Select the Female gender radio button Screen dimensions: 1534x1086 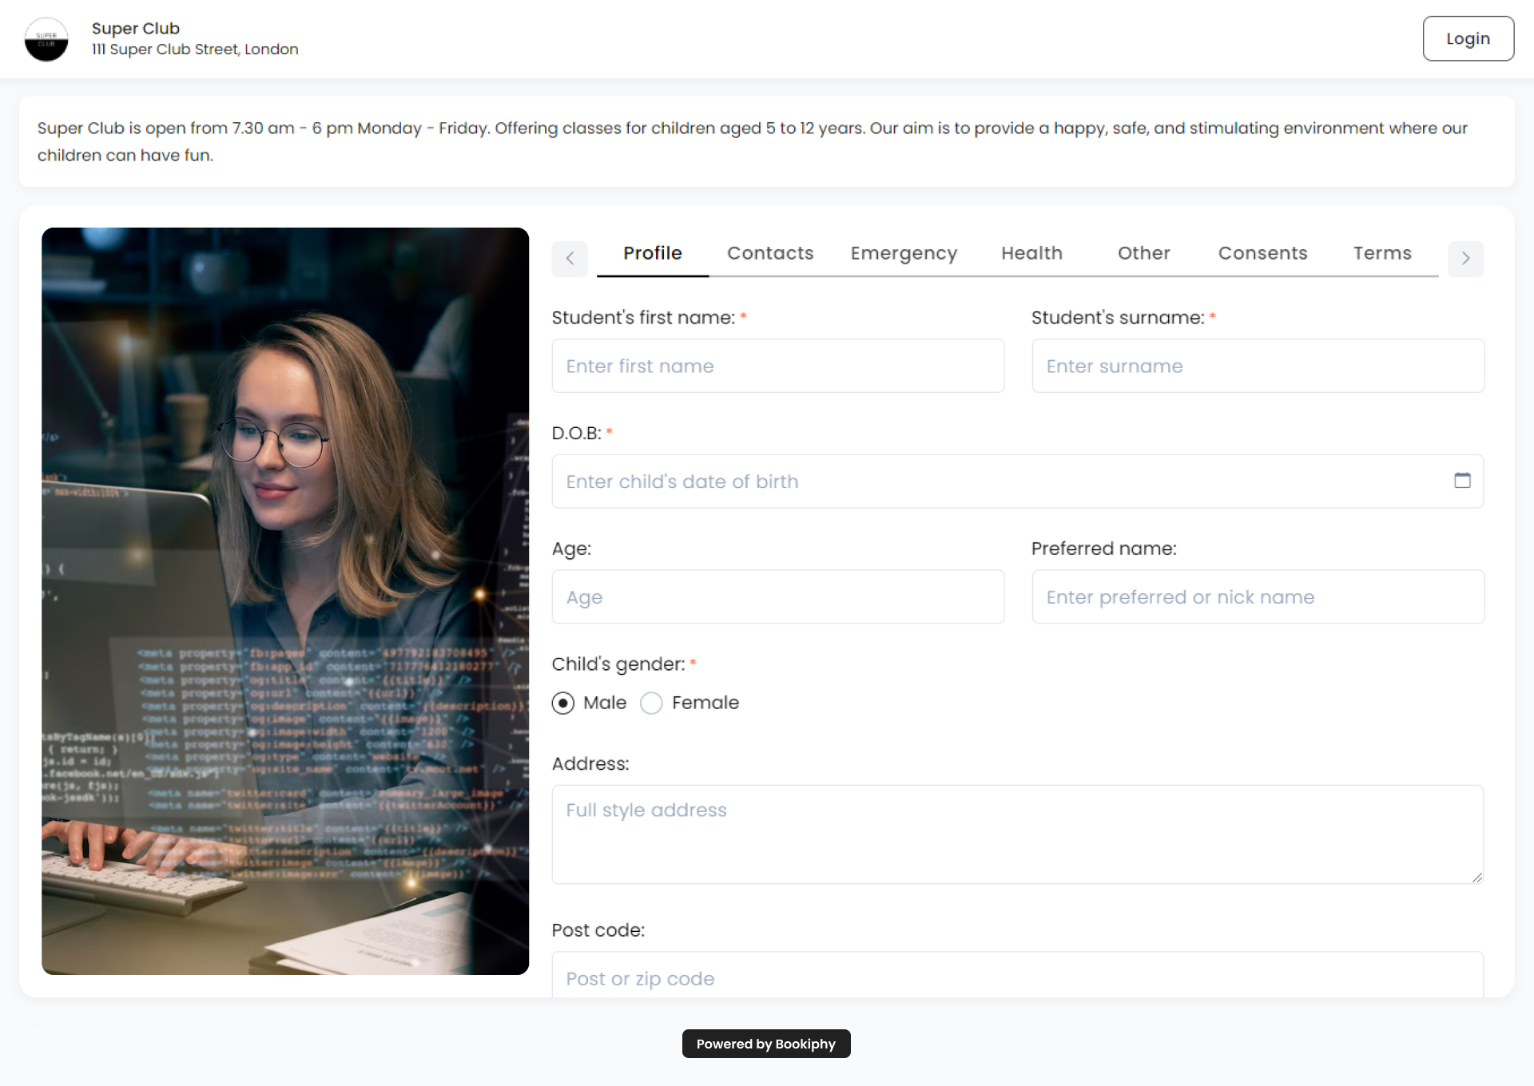[x=652, y=703]
